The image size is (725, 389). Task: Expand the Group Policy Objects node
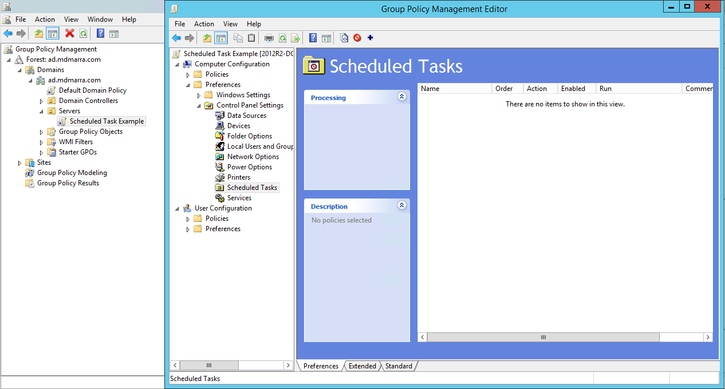[x=41, y=132]
